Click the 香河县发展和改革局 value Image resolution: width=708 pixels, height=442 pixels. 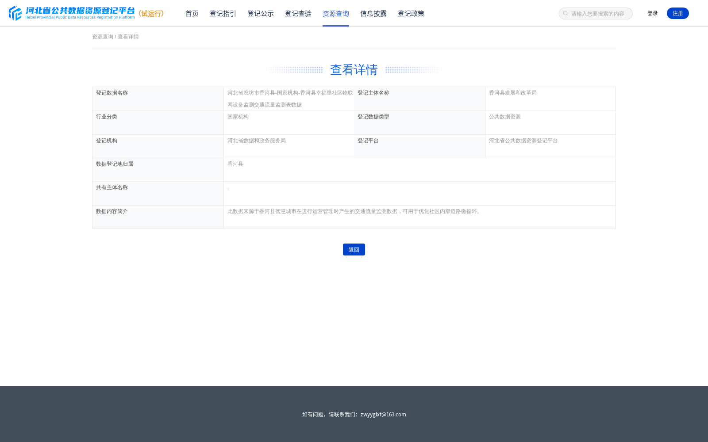(513, 93)
